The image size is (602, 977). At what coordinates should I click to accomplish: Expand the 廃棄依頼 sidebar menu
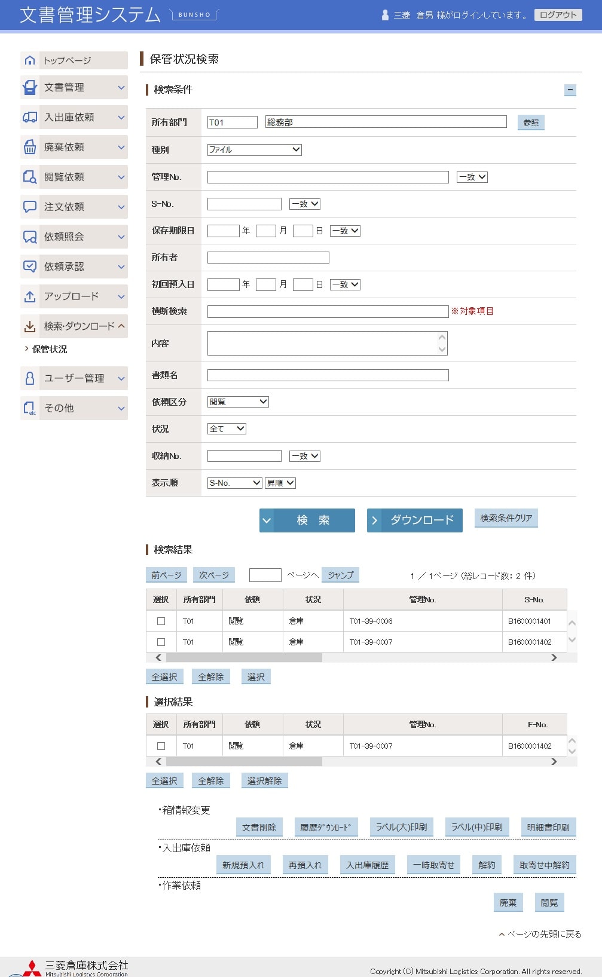click(74, 147)
